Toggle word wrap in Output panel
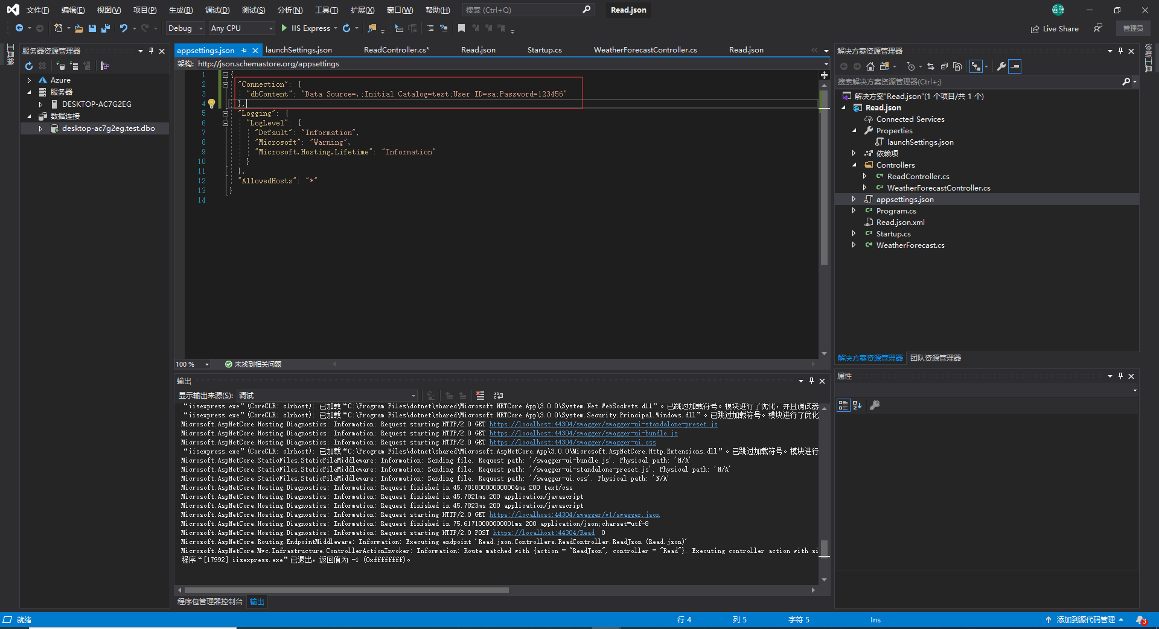 pyautogui.click(x=498, y=396)
